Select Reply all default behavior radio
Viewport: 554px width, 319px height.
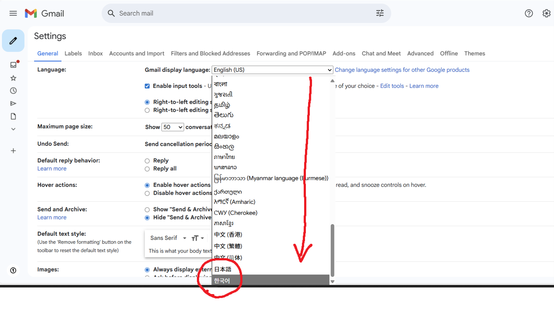tap(147, 168)
